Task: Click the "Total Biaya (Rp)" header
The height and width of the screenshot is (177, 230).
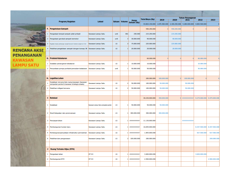Action: click(148, 19)
